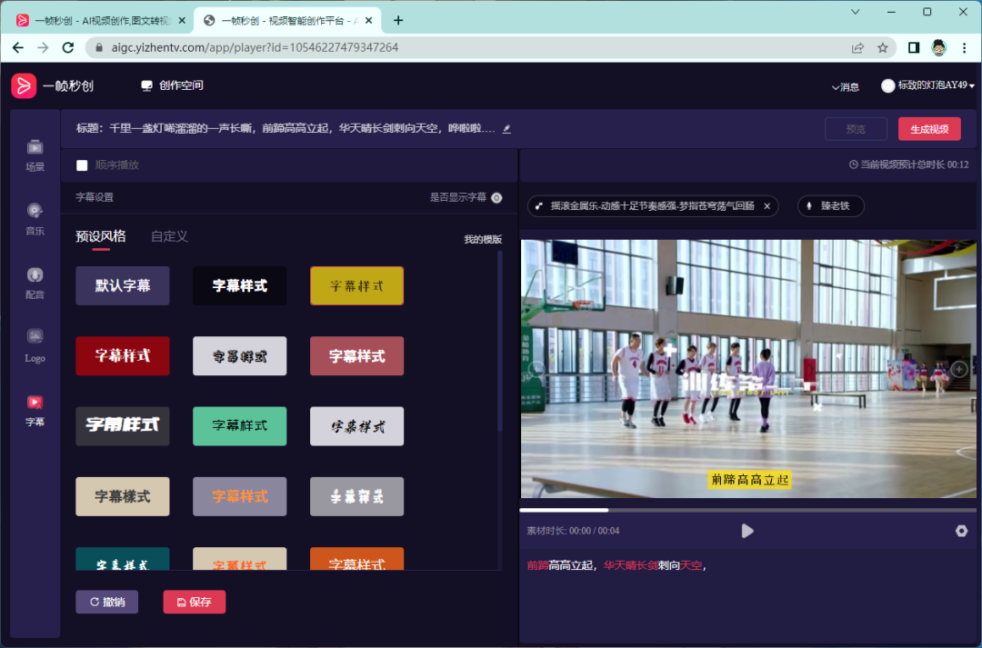Select the 字幕 subtitle sidebar icon
Viewport: 982px width, 648px height.
35,410
